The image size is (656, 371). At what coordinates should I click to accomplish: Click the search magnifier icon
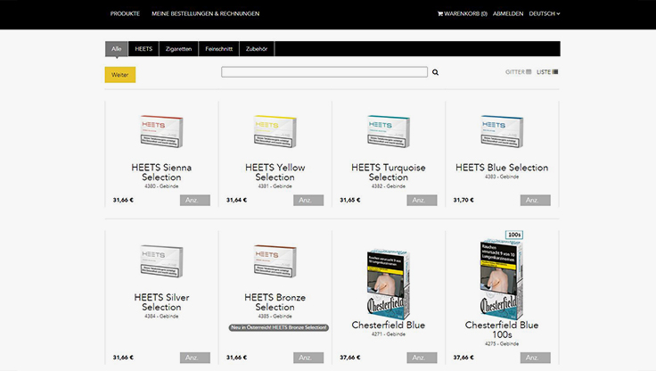435,72
